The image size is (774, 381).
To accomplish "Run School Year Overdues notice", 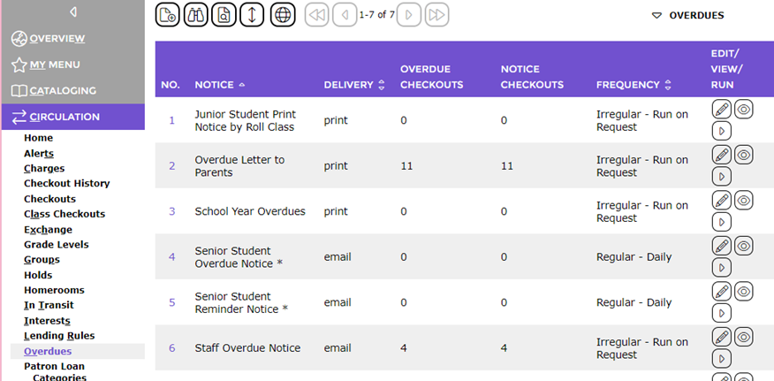I will (x=722, y=222).
